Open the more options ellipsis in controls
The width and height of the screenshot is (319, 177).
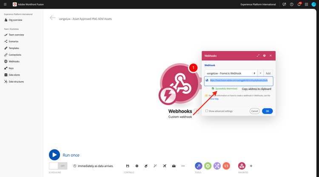tap(183, 166)
